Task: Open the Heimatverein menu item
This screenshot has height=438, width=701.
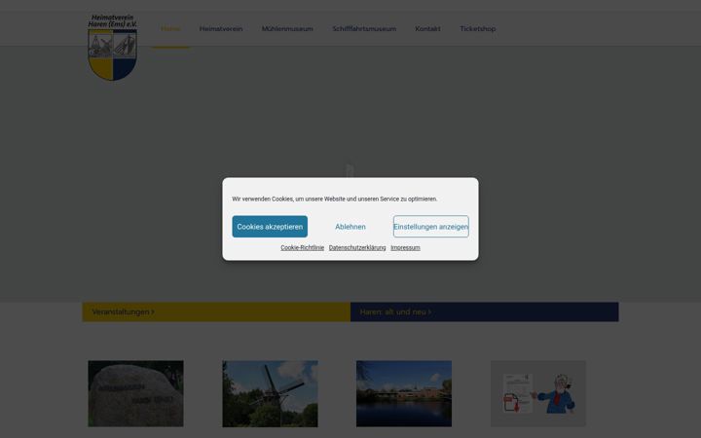Action: [221, 28]
